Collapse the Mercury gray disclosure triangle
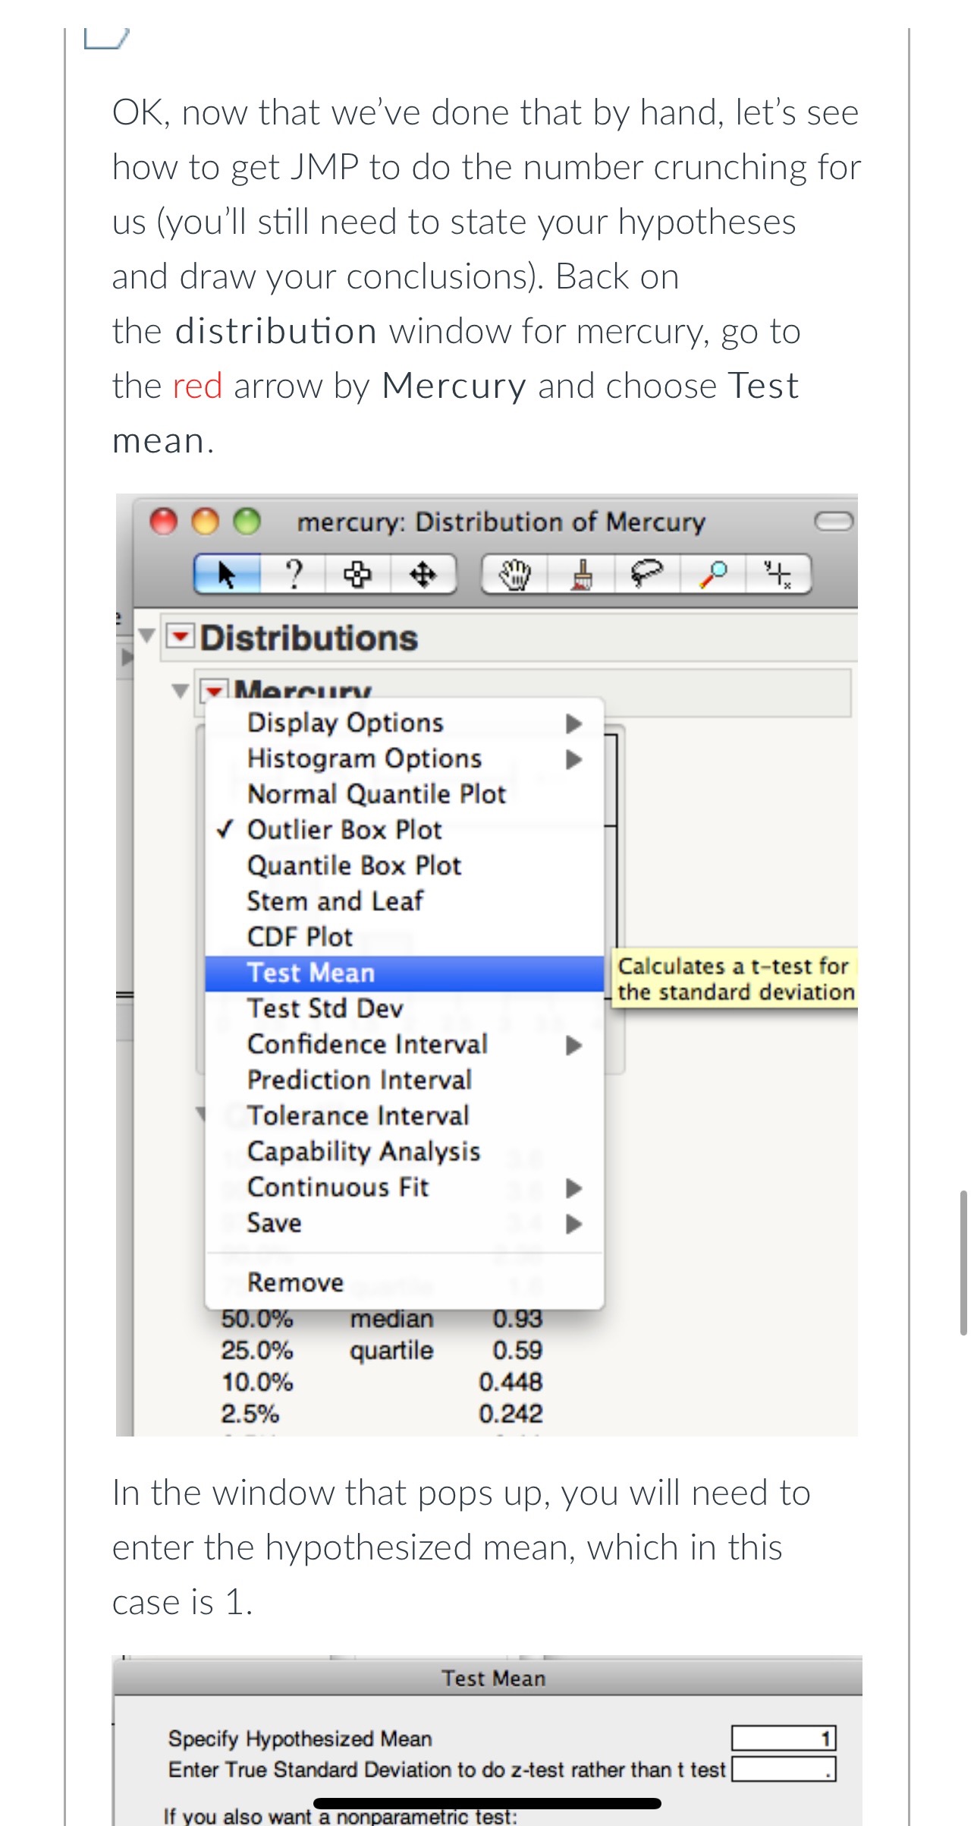Screen dimensions: 974x1826 pyautogui.click(x=180, y=691)
